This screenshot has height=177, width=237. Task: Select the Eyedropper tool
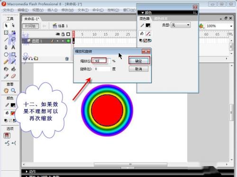click(x=6, y=76)
